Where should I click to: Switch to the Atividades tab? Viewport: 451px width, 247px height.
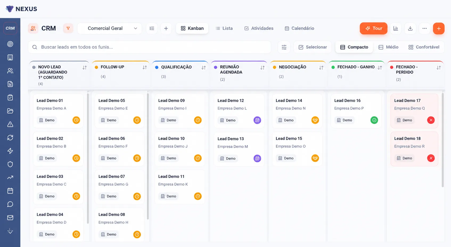click(x=259, y=28)
